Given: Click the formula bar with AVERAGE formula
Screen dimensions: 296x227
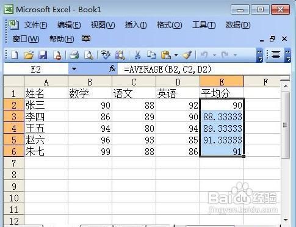Looking at the screenshot, I should pos(204,69).
